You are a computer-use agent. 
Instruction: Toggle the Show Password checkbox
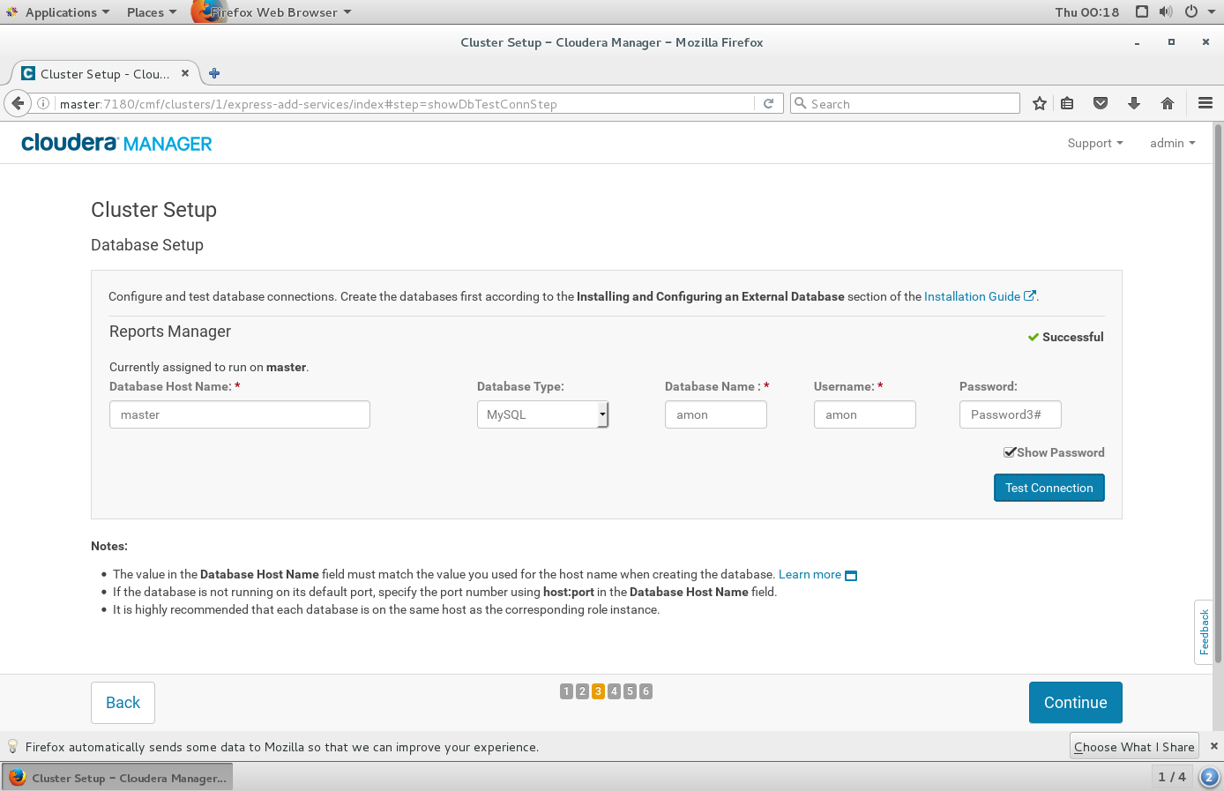pyautogui.click(x=1010, y=452)
